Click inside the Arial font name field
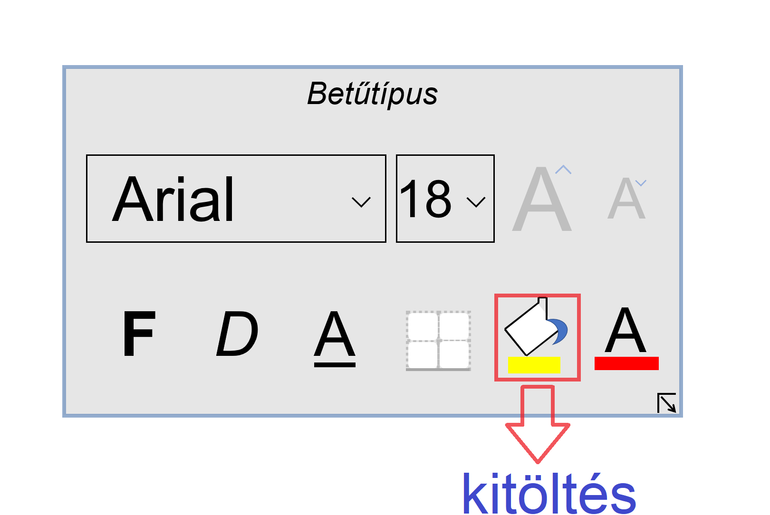 pos(236,199)
